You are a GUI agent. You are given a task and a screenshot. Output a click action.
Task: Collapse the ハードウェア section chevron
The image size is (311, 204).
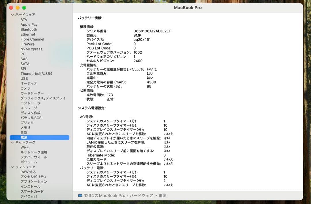[12, 15]
